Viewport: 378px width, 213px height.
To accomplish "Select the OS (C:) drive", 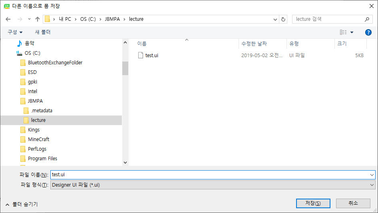I will 32,53.
